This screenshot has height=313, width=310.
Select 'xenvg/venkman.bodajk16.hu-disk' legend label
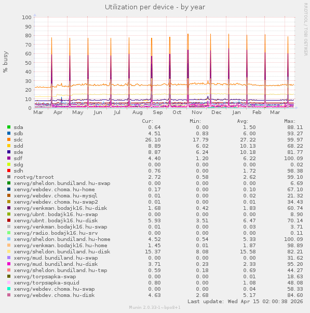[x=60, y=208]
